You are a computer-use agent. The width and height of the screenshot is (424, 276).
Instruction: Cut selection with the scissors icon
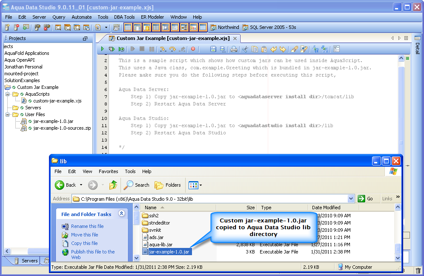[245, 49]
